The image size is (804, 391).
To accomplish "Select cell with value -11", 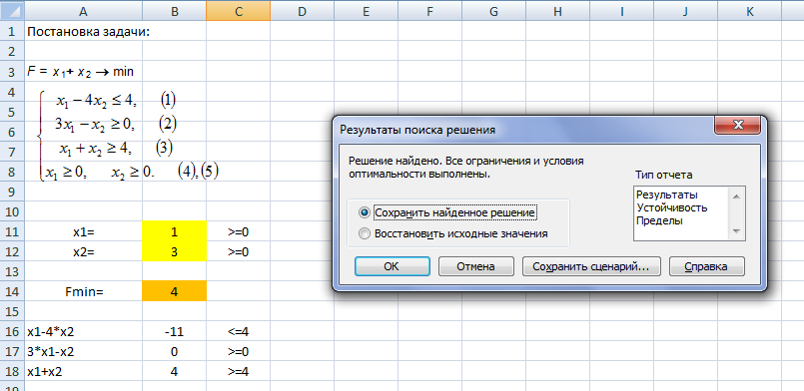I will click(x=175, y=331).
